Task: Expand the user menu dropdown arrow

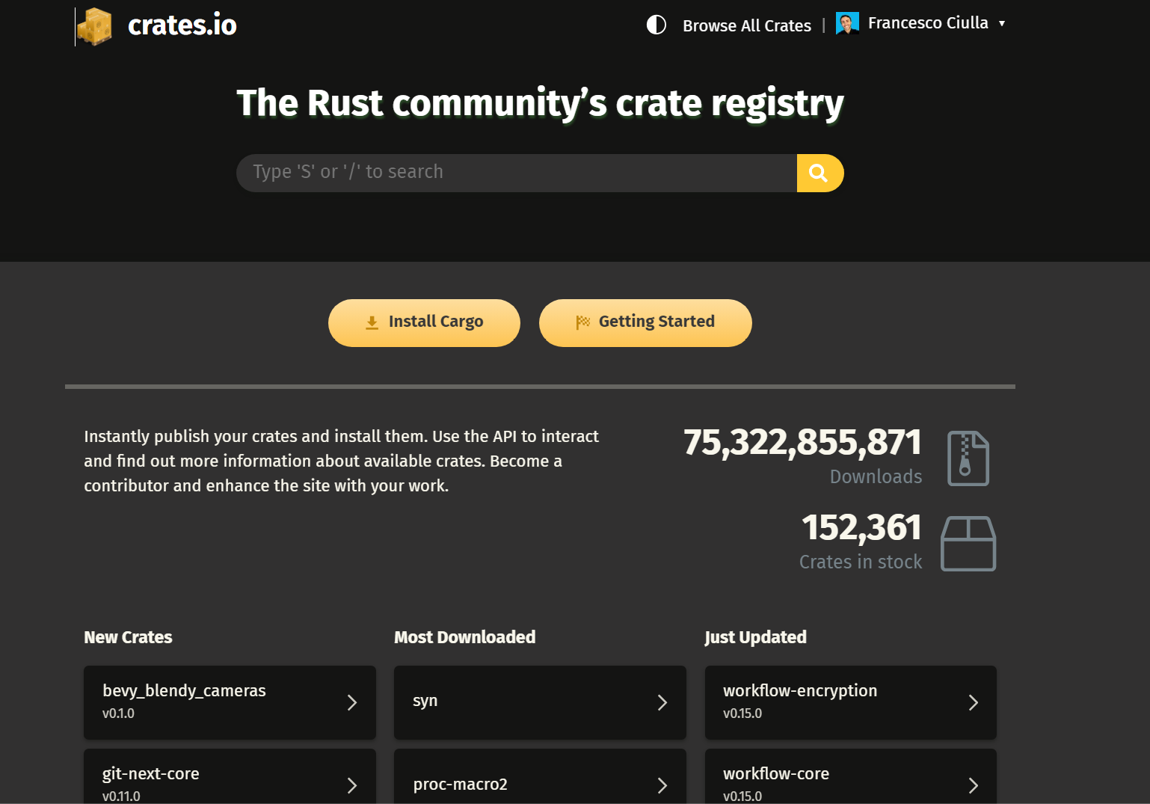Action: pyautogui.click(x=1002, y=24)
